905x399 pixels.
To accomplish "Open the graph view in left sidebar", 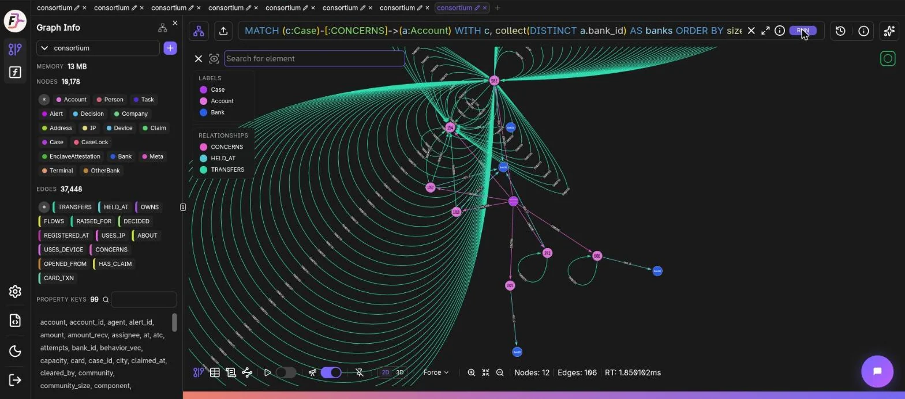I will (15, 49).
